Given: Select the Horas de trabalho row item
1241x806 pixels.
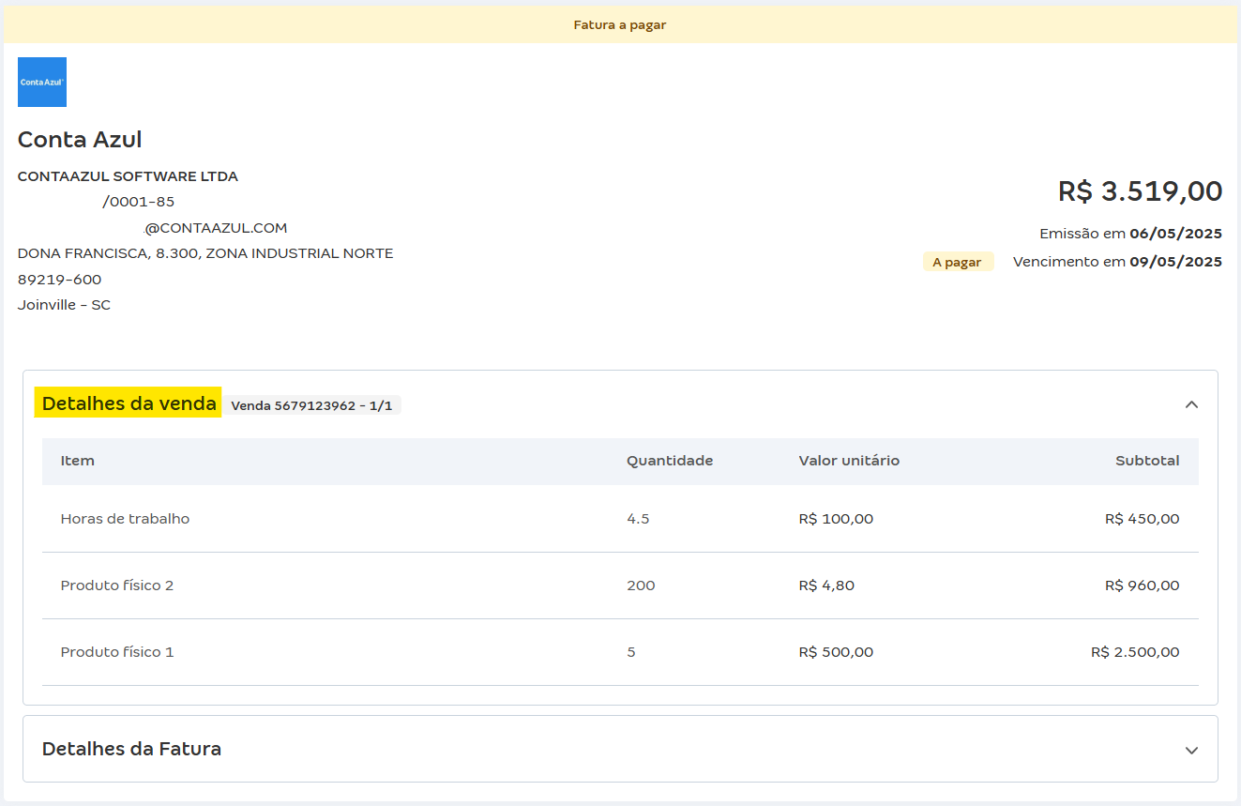Looking at the screenshot, I should click(x=125, y=519).
